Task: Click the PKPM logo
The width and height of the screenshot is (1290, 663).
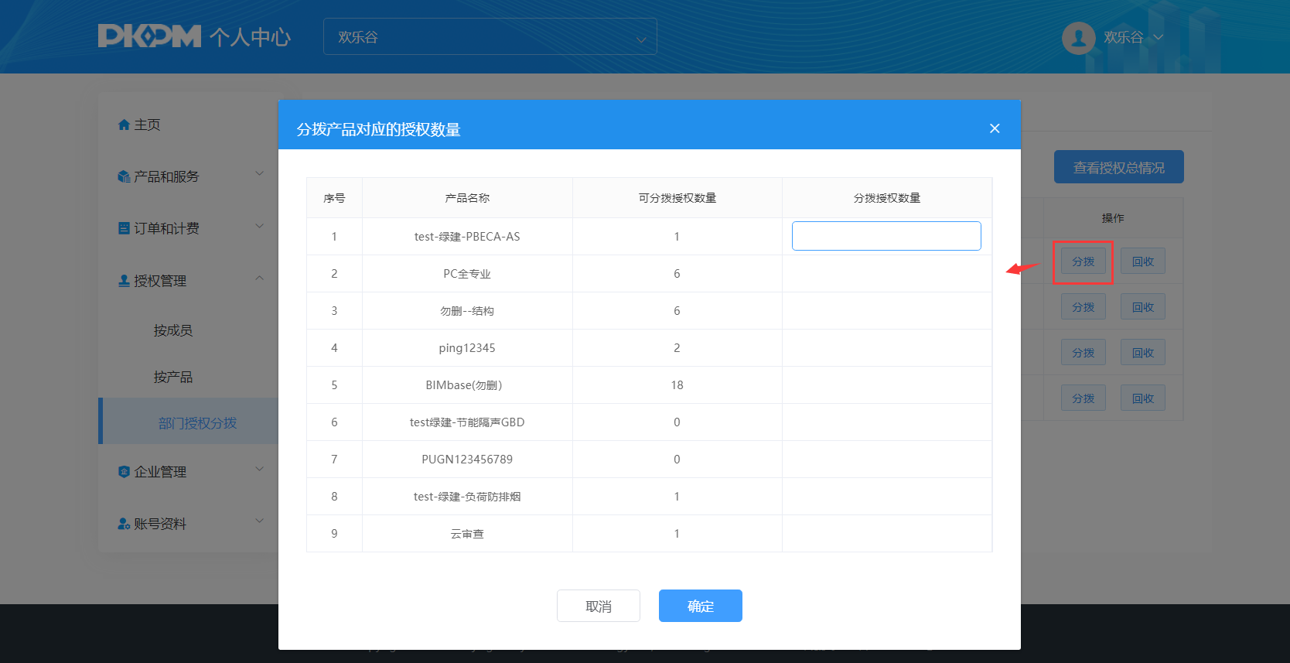Action: (x=149, y=36)
